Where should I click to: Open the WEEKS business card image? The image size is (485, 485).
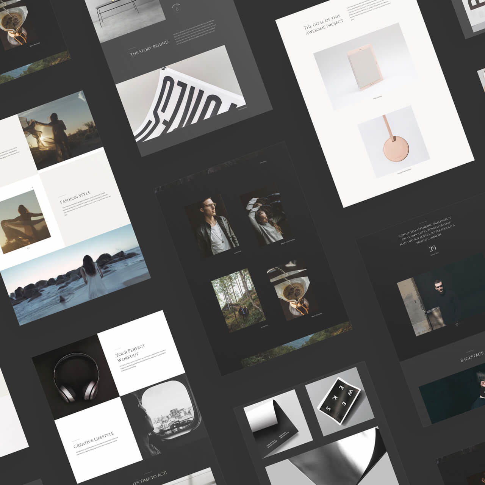340,401
